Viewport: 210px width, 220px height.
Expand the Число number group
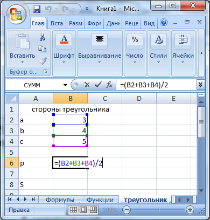tap(135, 53)
